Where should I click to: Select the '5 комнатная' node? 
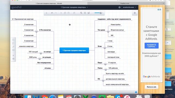pyautogui.click(x=29, y=41)
